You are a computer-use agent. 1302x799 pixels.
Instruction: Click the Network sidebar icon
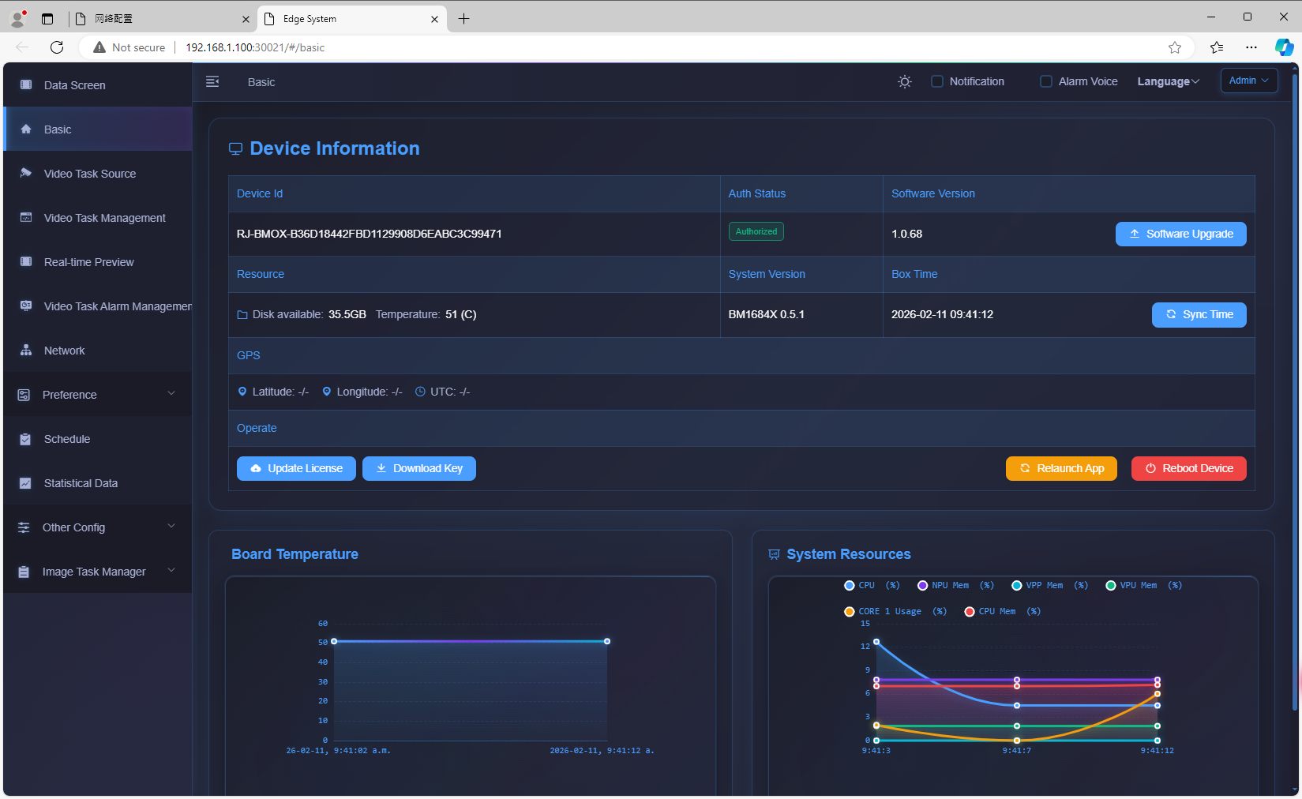[x=26, y=351]
